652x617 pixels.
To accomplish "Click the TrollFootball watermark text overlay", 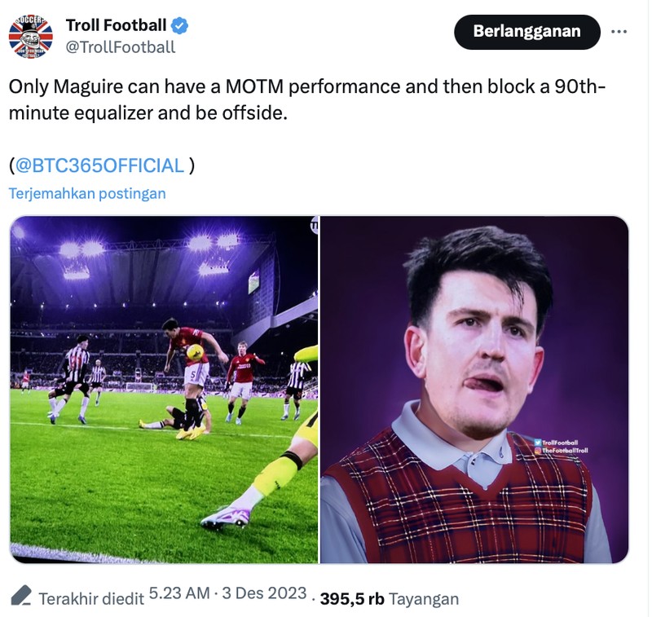I will pos(561,443).
